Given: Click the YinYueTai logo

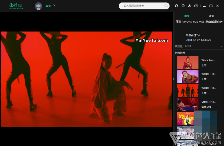Looking at the screenshot, I should pos(16,6).
